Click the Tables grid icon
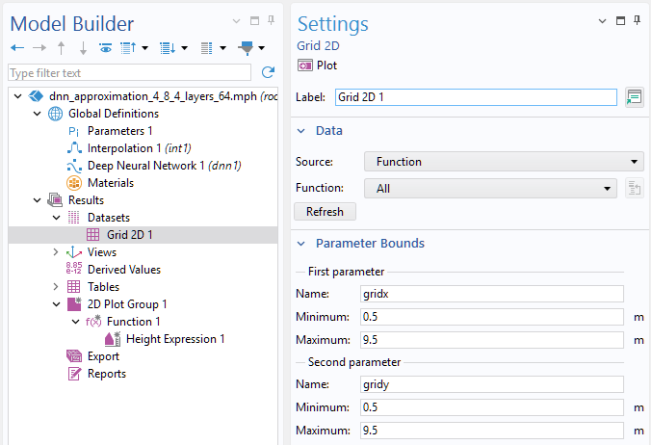The height and width of the screenshot is (445, 651). (74, 287)
